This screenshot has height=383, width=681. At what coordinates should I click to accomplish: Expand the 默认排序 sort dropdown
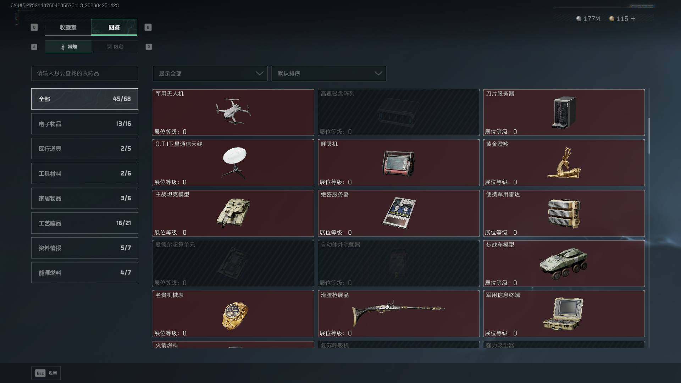(329, 73)
